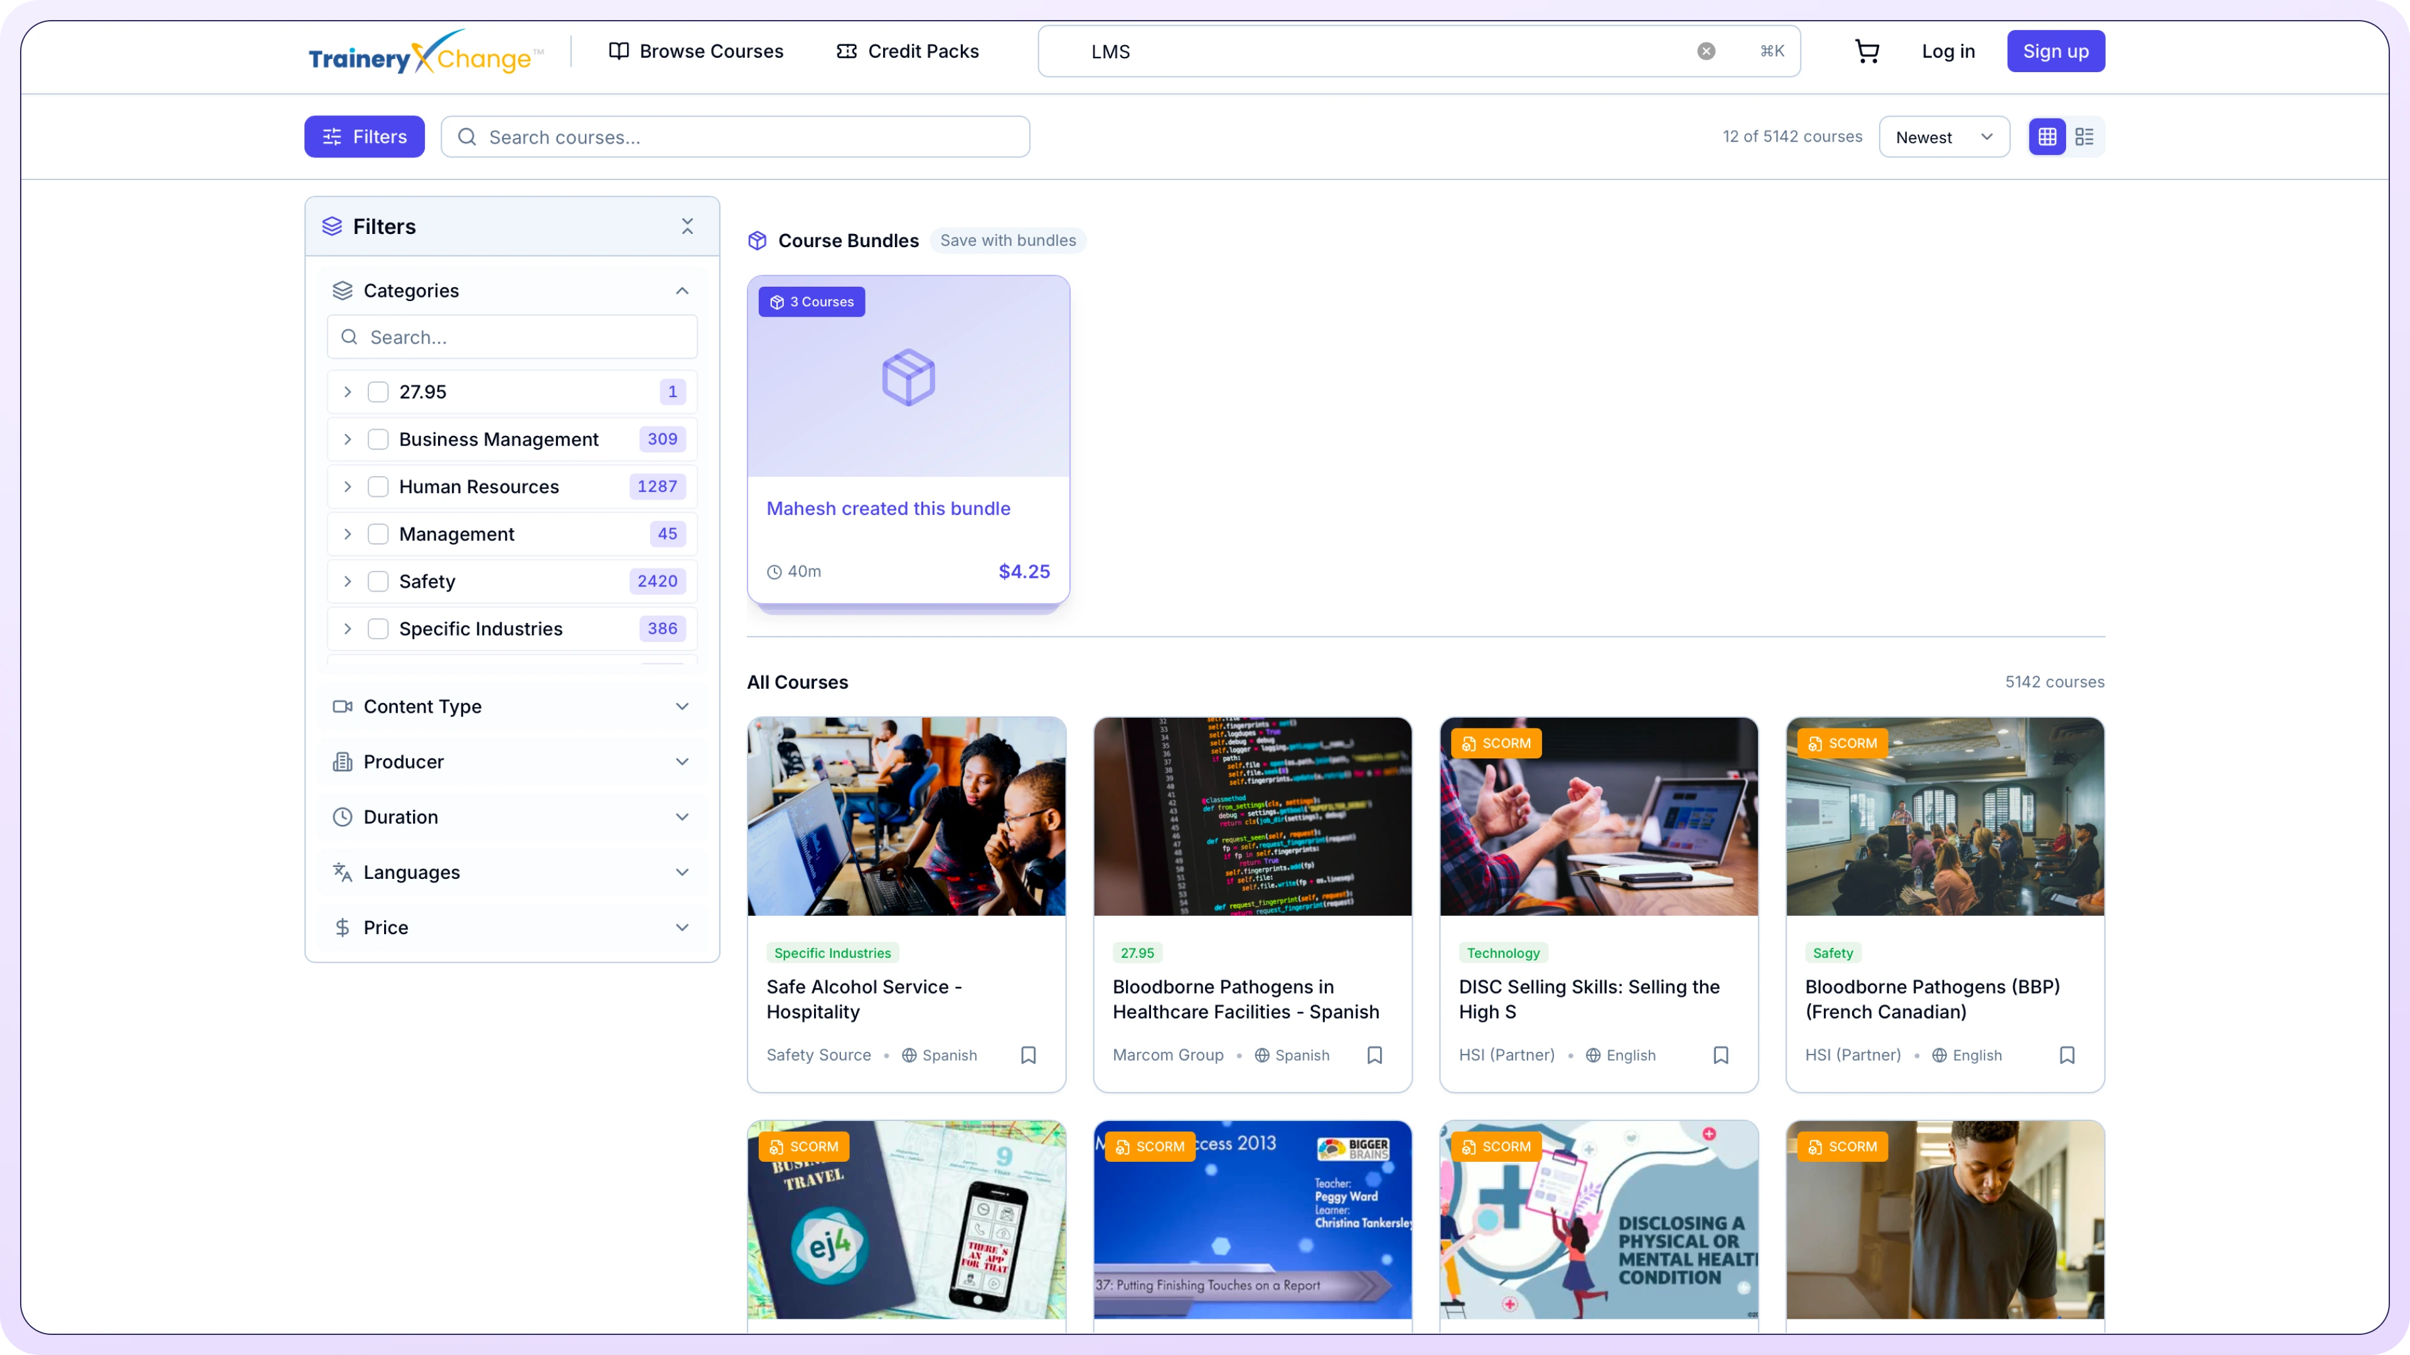Check the Business Management checkbox
This screenshot has width=2410, height=1355.
[378, 438]
